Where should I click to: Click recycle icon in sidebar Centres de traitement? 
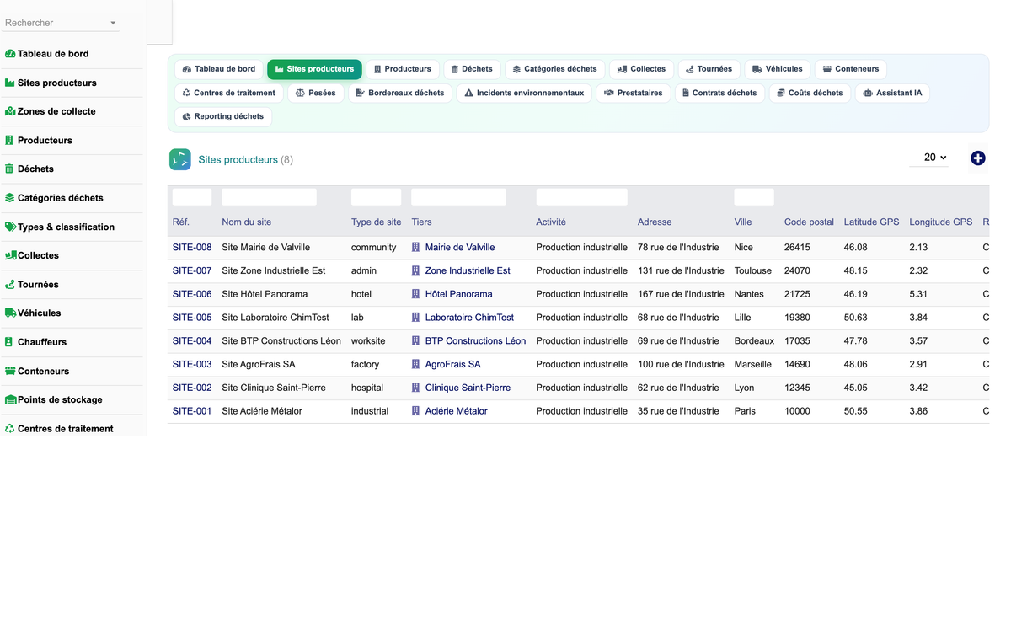(x=10, y=428)
